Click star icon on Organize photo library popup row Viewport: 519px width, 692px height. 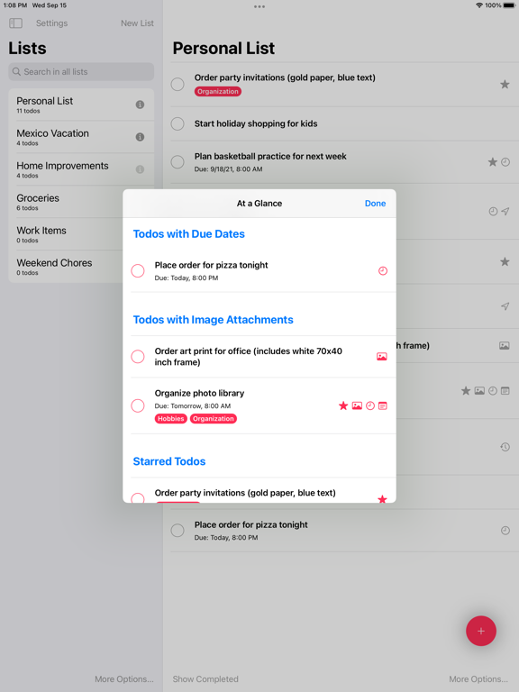[343, 405]
